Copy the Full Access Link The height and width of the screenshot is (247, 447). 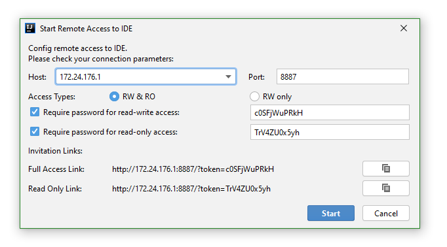(x=385, y=169)
